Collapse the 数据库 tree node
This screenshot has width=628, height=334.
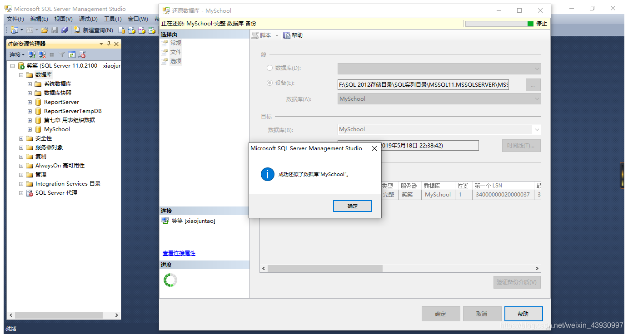(21, 75)
